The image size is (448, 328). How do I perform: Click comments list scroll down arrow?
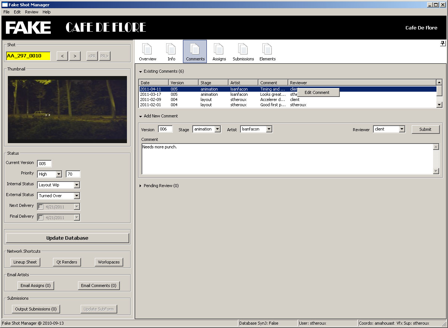(x=439, y=105)
